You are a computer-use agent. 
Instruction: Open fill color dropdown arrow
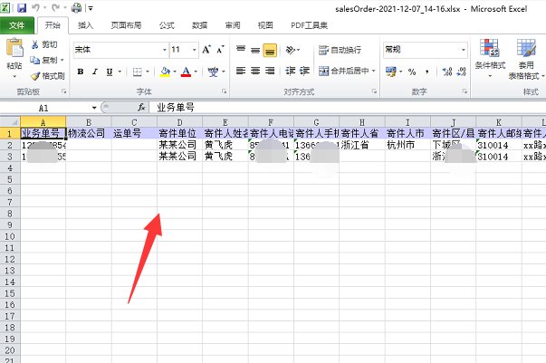[175, 72]
